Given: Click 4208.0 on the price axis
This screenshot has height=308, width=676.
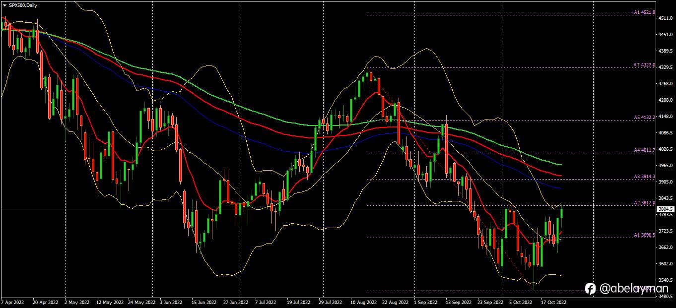Looking at the screenshot, I should coord(666,100).
